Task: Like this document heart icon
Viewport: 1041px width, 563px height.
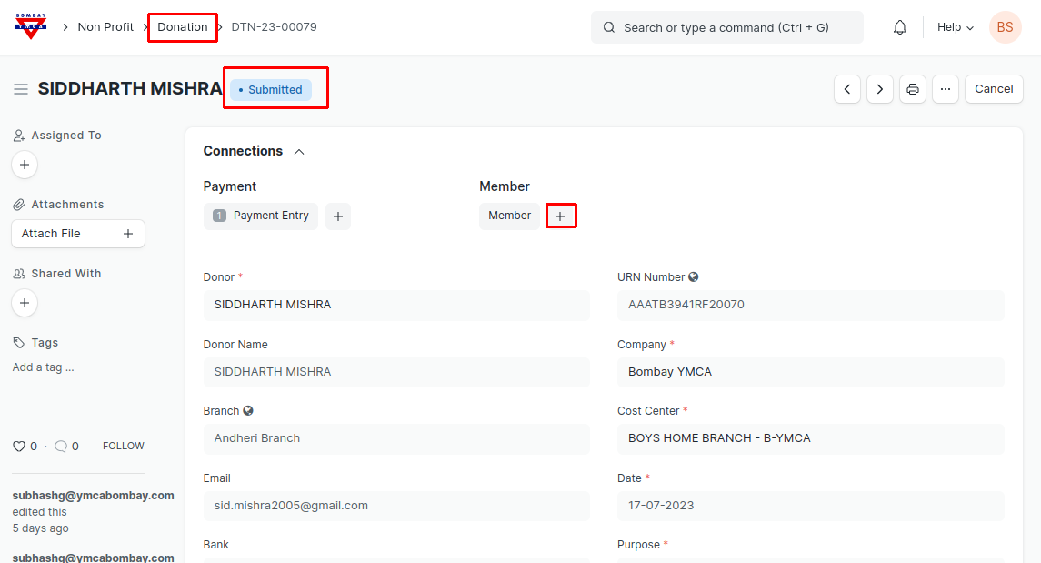Action: (x=19, y=447)
